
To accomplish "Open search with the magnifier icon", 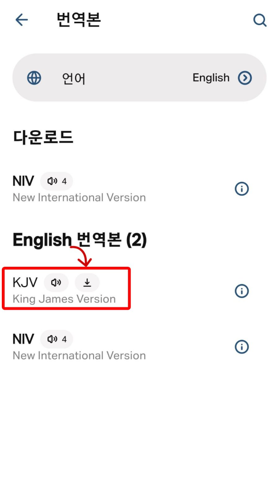I will [x=259, y=20].
